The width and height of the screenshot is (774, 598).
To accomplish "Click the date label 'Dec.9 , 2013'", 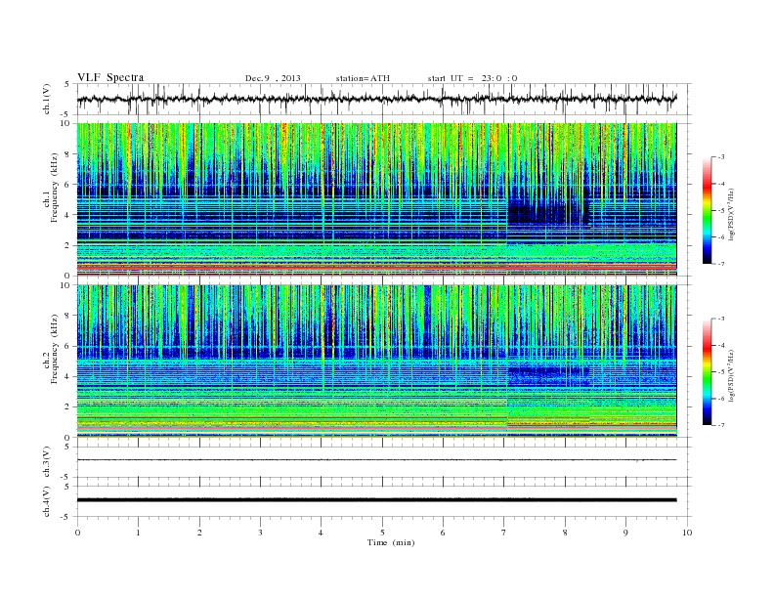I will pos(273,78).
